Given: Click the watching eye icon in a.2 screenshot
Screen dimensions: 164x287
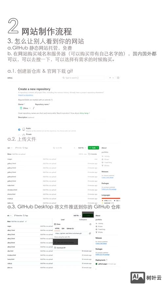Looking at the screenshot, I should (102, 162).
